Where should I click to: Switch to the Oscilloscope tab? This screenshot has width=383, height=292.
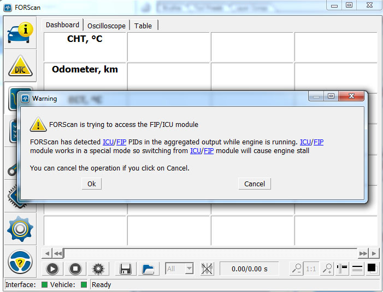pyautogui.click(x=107, y=26)
